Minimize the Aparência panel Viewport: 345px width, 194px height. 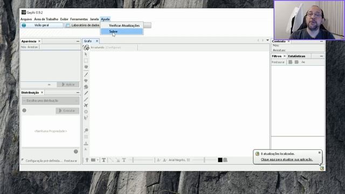click(x=78, y=41)
